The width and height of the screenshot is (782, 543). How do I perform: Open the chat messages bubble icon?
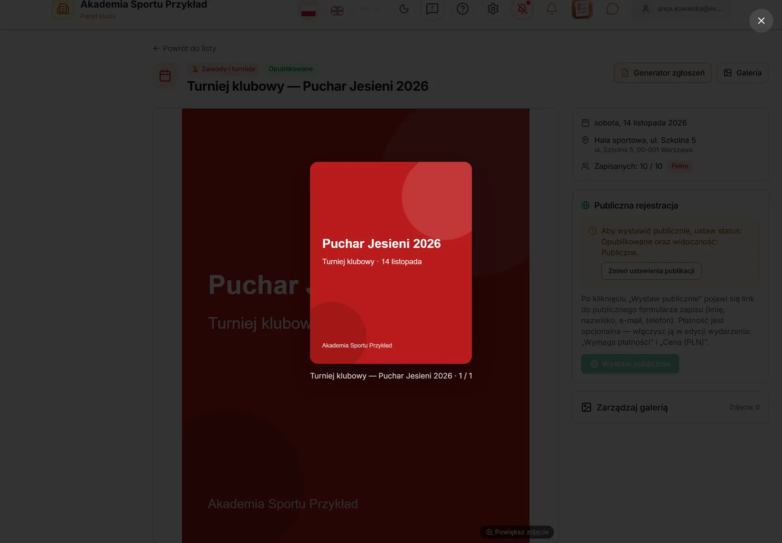pos(612,9)
